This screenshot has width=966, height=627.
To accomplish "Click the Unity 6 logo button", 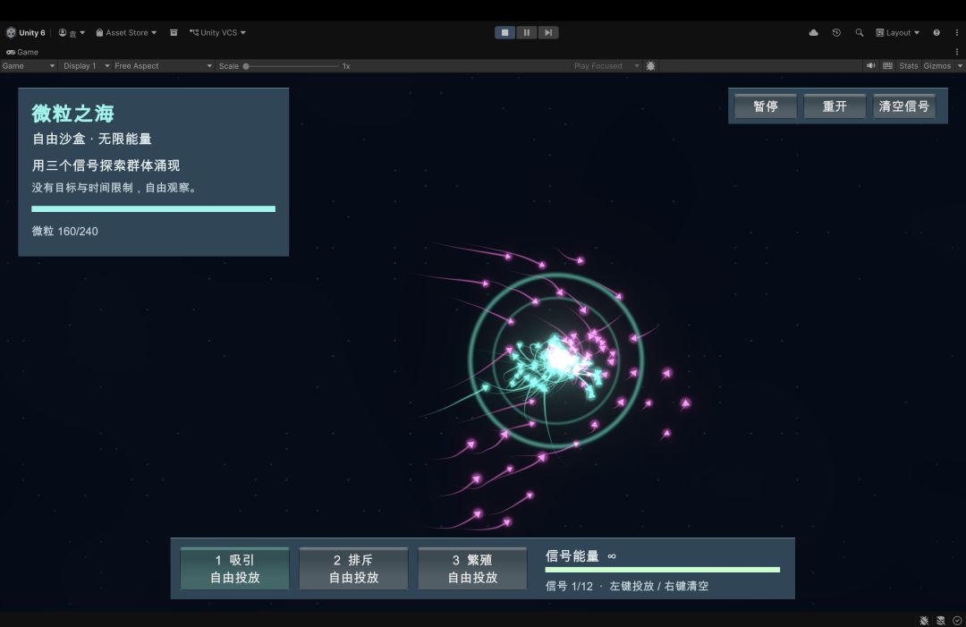I will pos(26,32).
